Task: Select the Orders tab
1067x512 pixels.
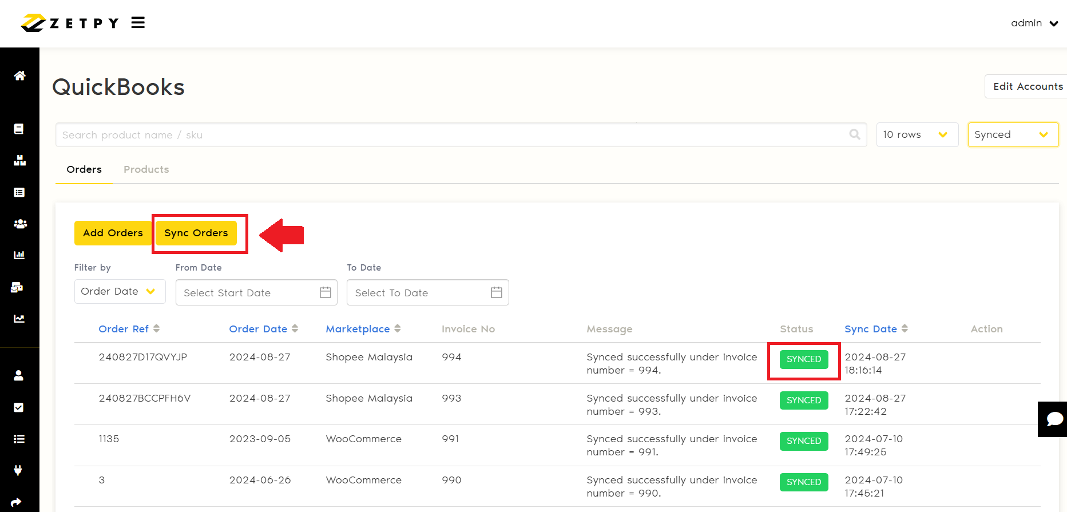Action: 84,169
